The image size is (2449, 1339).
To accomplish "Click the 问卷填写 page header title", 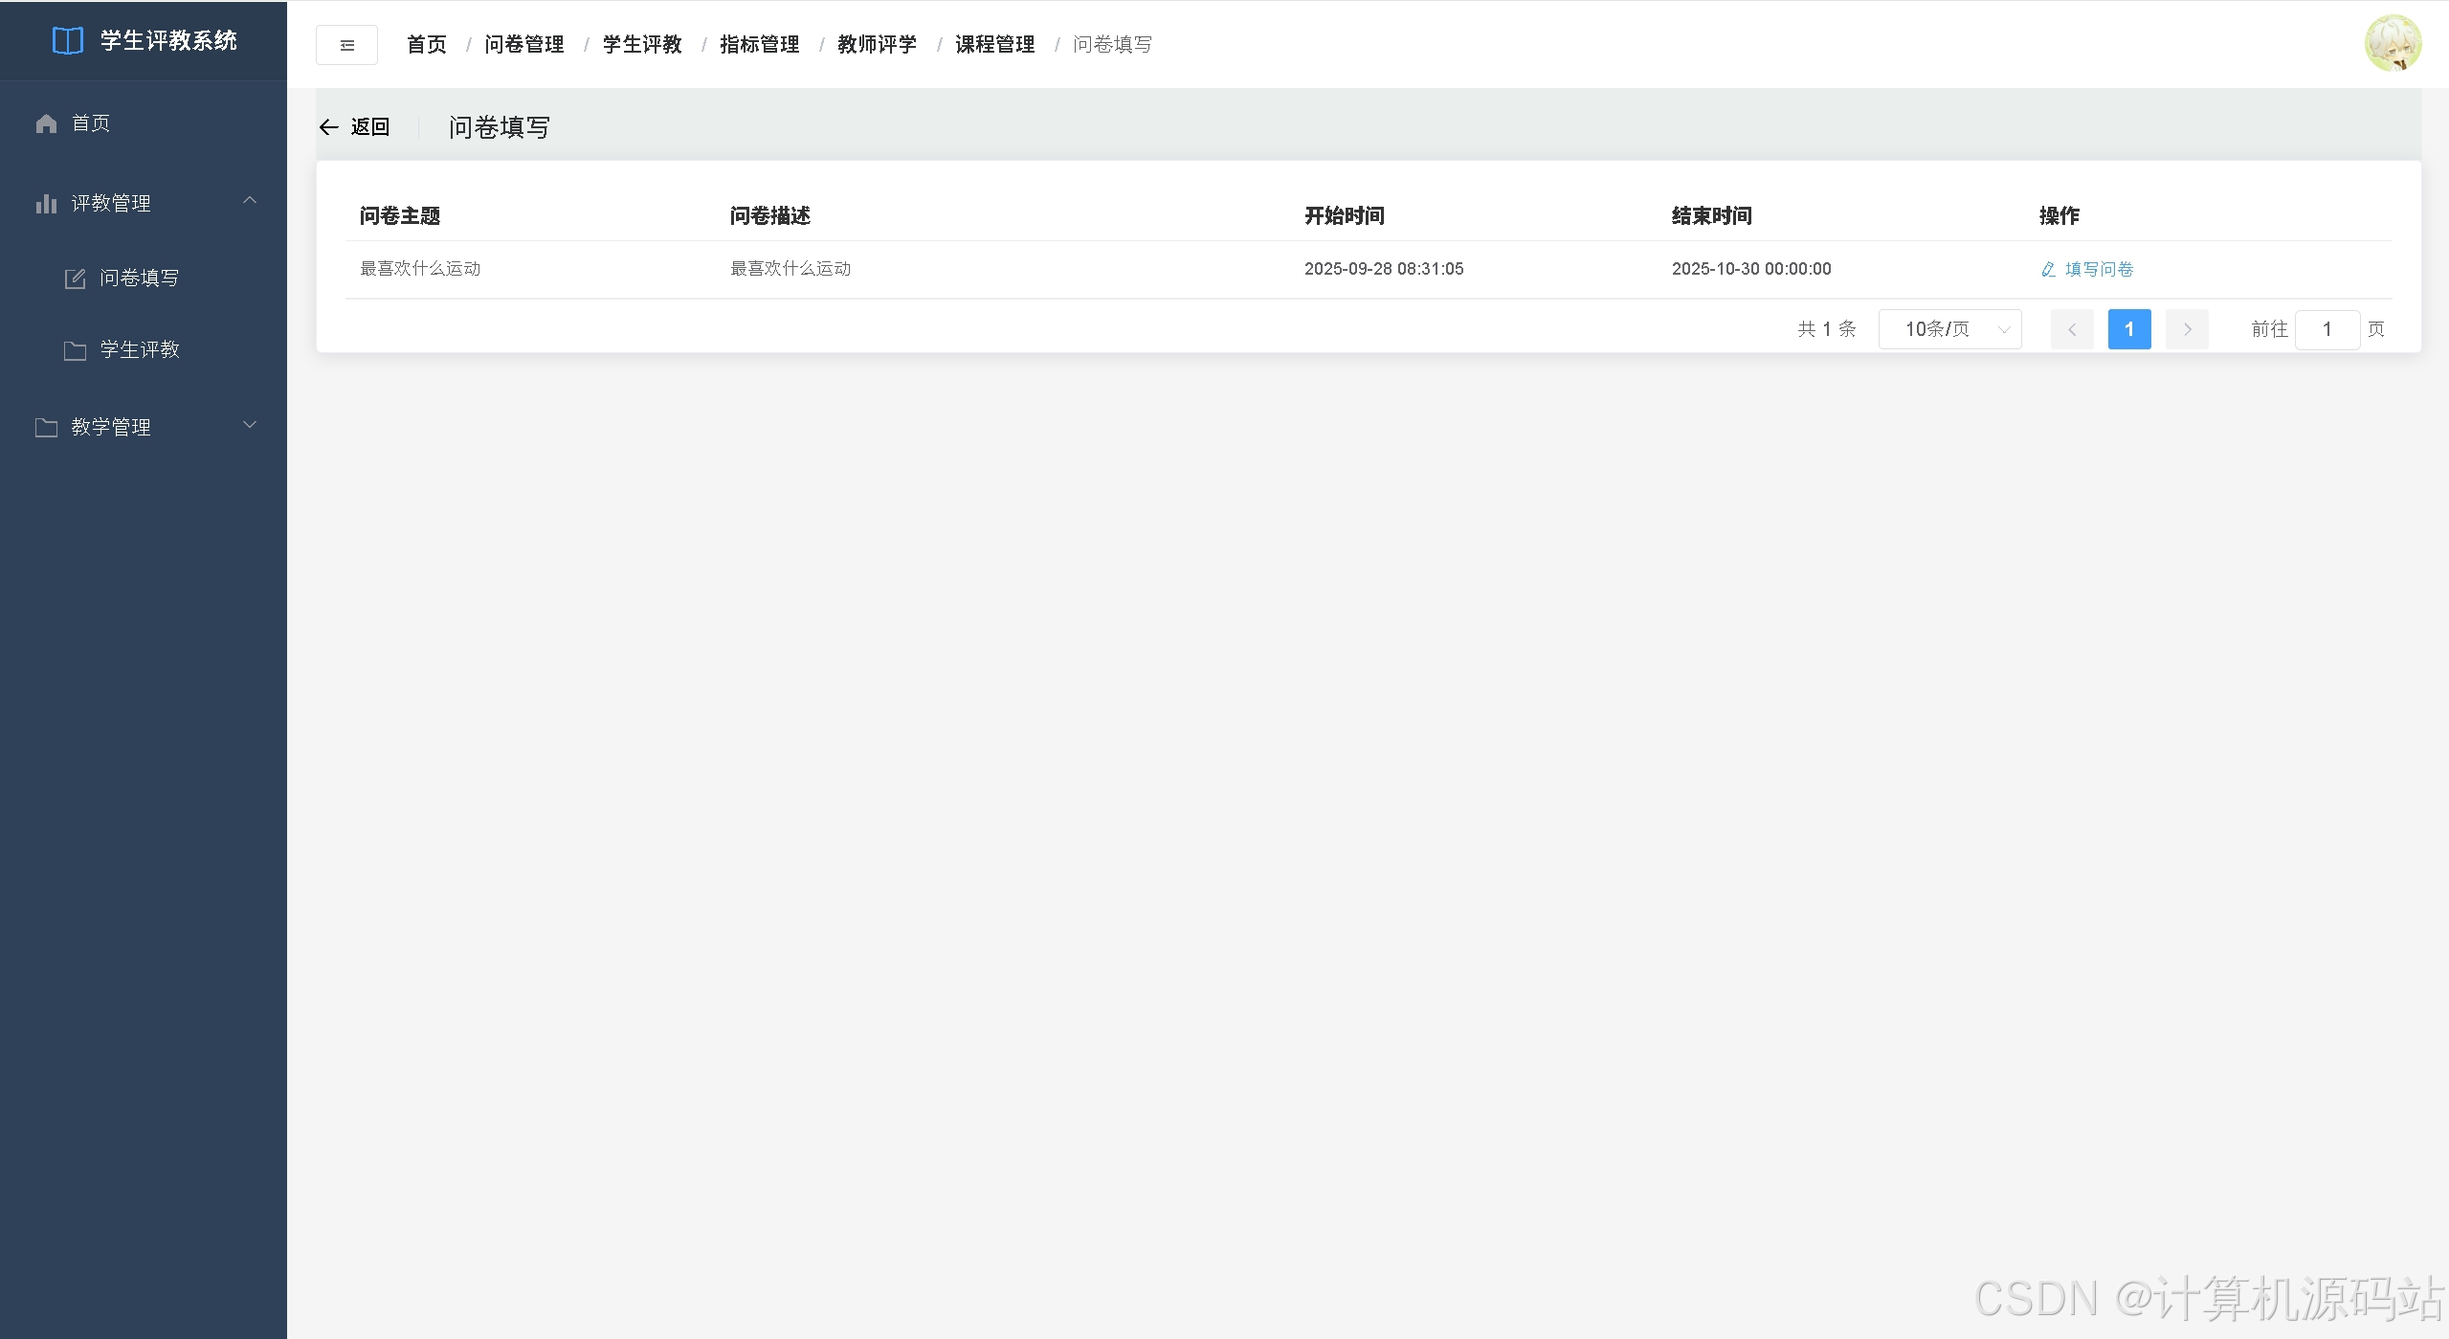I will point(500,128).
